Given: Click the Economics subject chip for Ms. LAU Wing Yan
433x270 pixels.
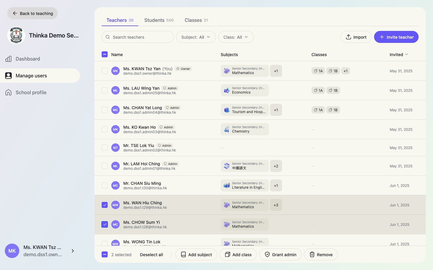Looking at the screenshot, I should click(245, 90).
